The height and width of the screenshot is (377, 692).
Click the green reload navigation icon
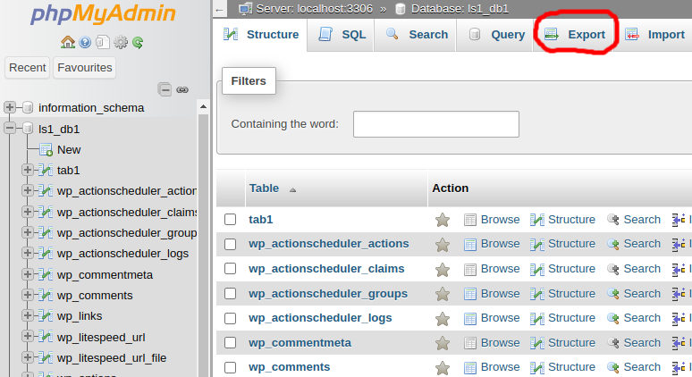point(138,42)
